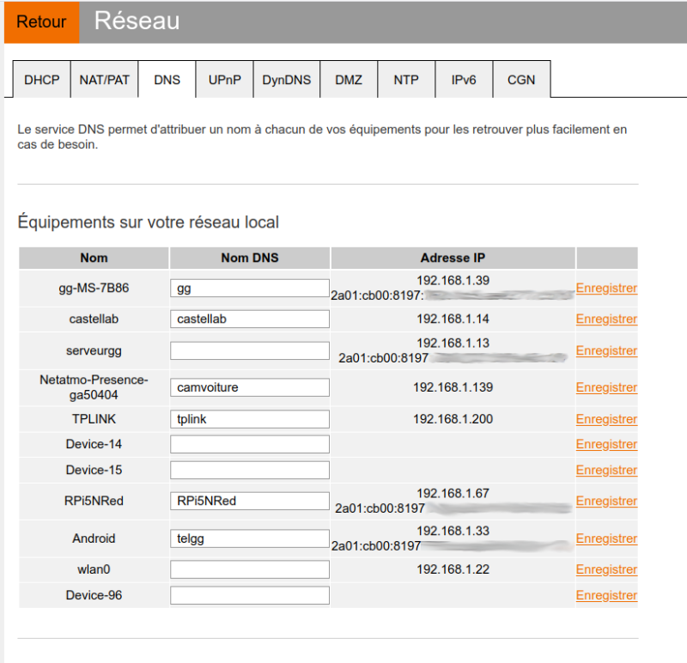
Task: Click the DNS name field for Device-14
Action: click(250, 444)
